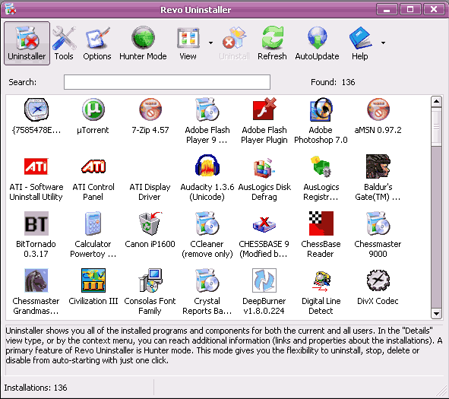This screenshot has width=449, height=399.
Task: Select the CHESSBASE 9 entry icon
Action: click(x=264, y=223)
